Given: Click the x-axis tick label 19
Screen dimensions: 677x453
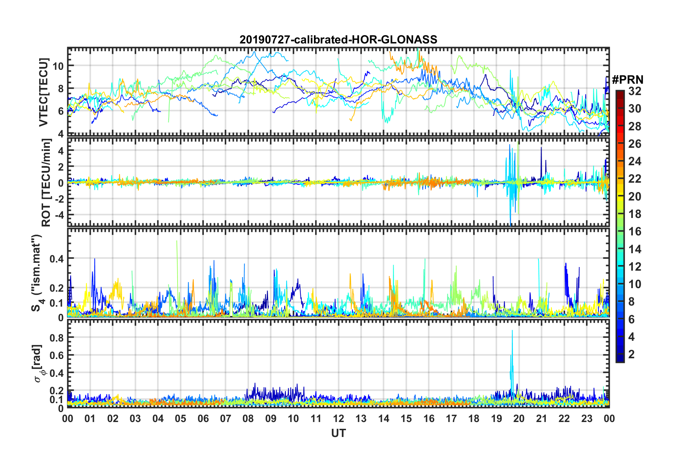Looking at the screenshot, I should 496,418.
